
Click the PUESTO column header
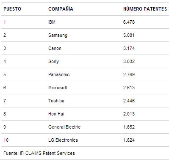click(12, 9)
